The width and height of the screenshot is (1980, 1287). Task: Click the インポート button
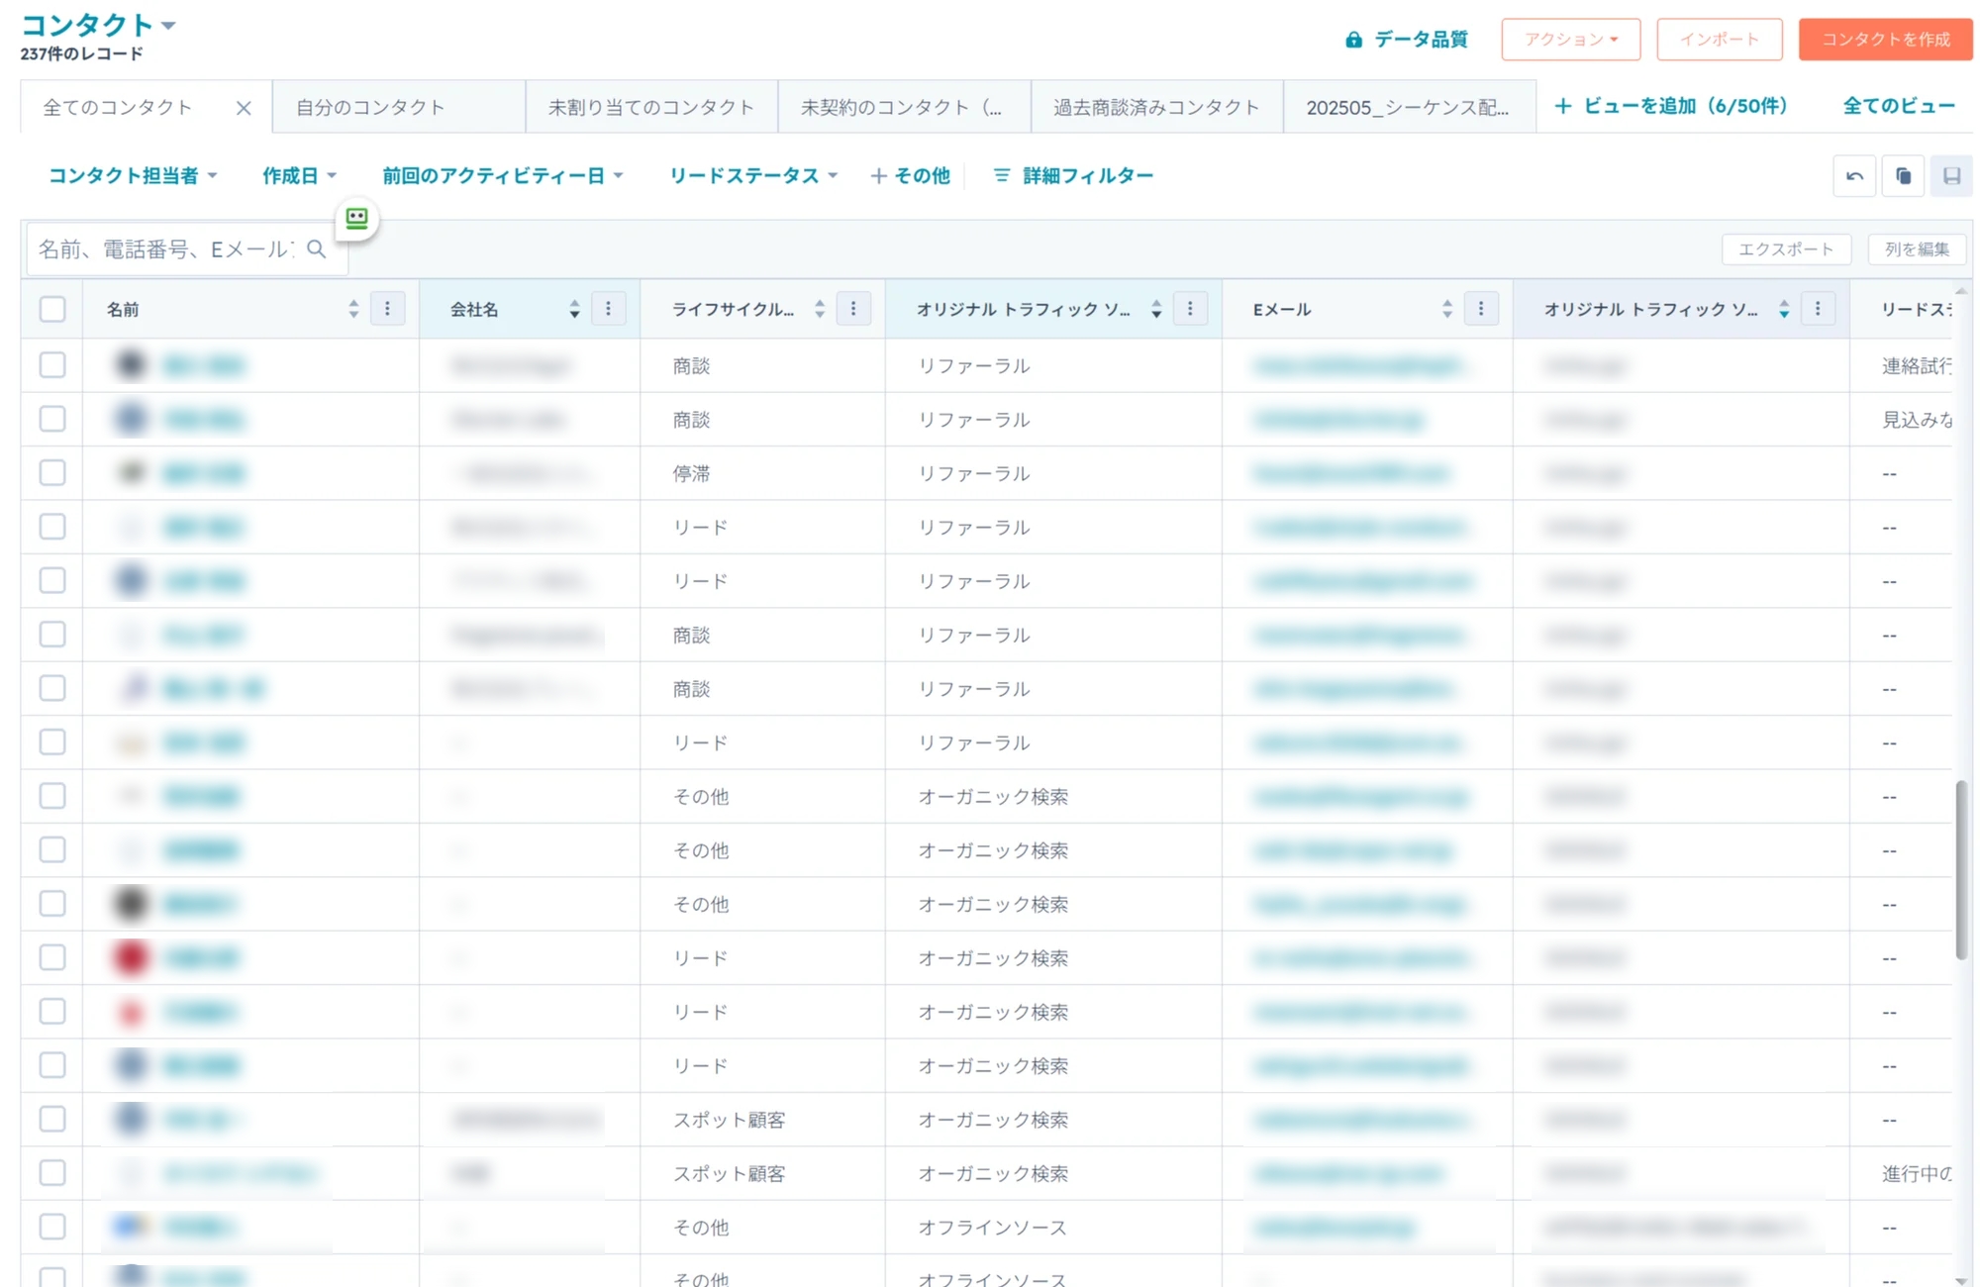click(1719, 40)
